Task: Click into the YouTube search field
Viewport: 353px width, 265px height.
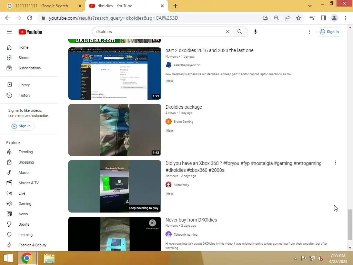Action: (160, 32)
